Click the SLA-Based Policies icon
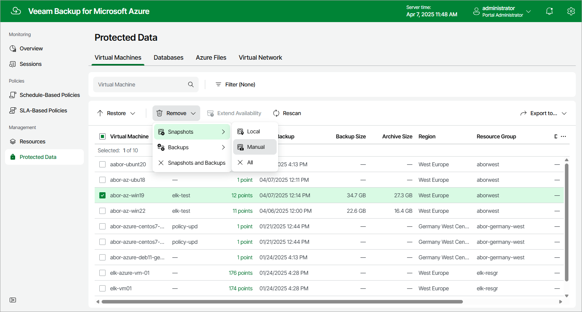This screenshot has width=582, height=312. point(13,110)
